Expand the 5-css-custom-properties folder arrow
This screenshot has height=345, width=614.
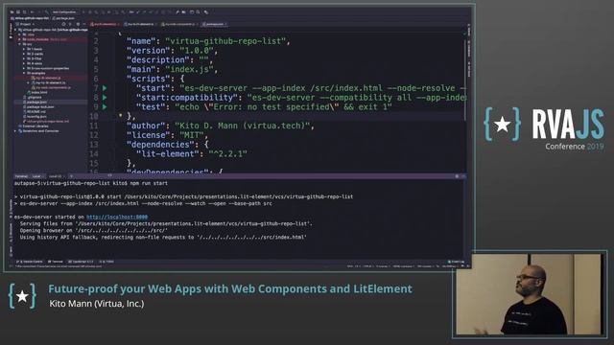(24, 68)
